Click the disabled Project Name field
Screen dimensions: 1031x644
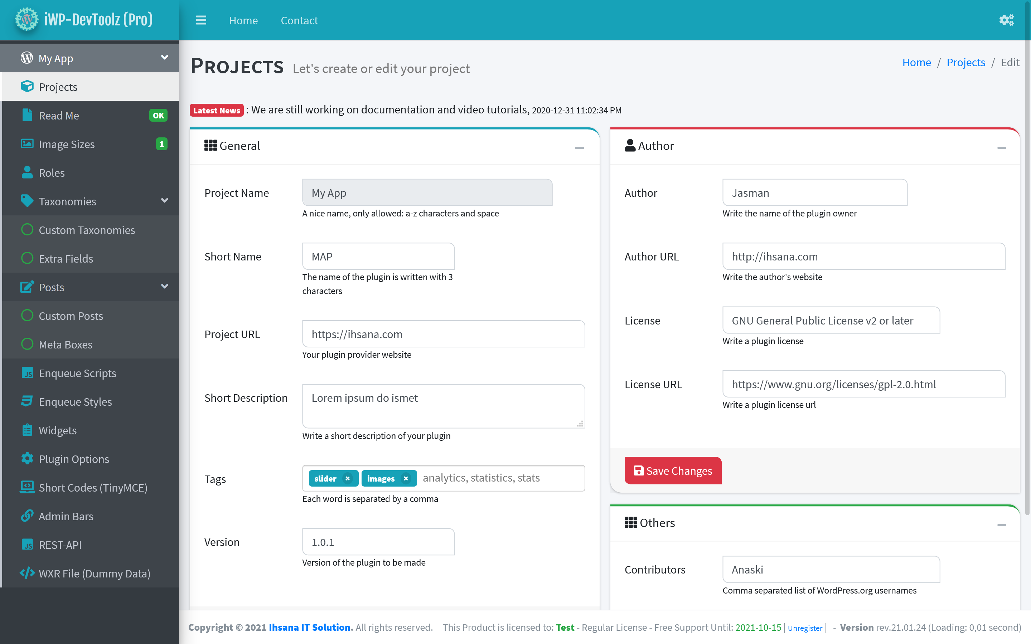click(427, 192)
